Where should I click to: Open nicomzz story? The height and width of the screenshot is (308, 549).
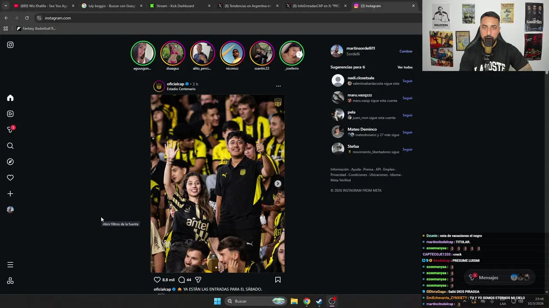[x=232, y=53]
